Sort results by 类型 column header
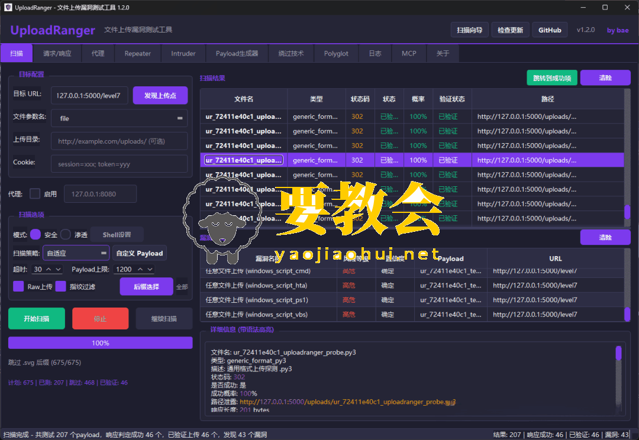 tap(316, 99)
